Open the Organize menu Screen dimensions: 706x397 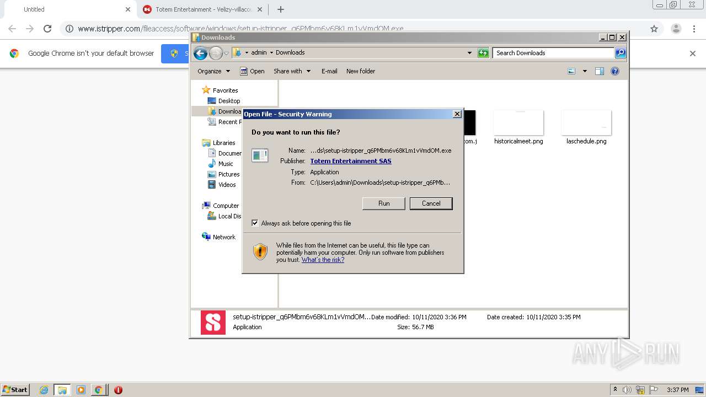tap(213, 71)
